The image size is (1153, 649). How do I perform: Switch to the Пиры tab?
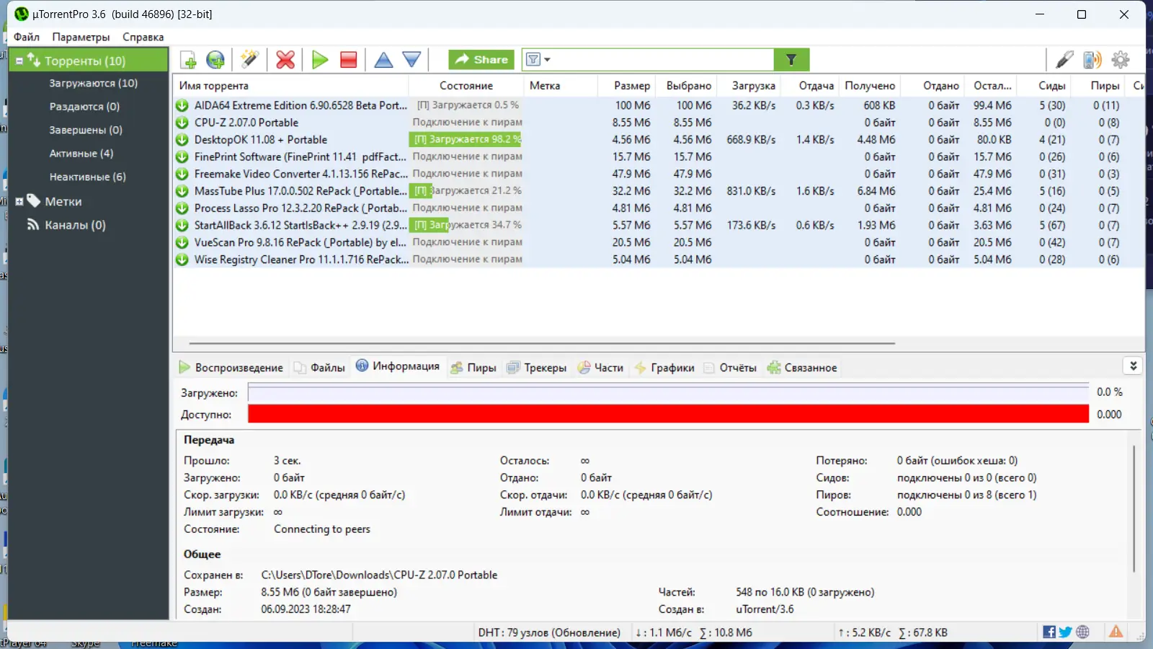coord(473,367)
